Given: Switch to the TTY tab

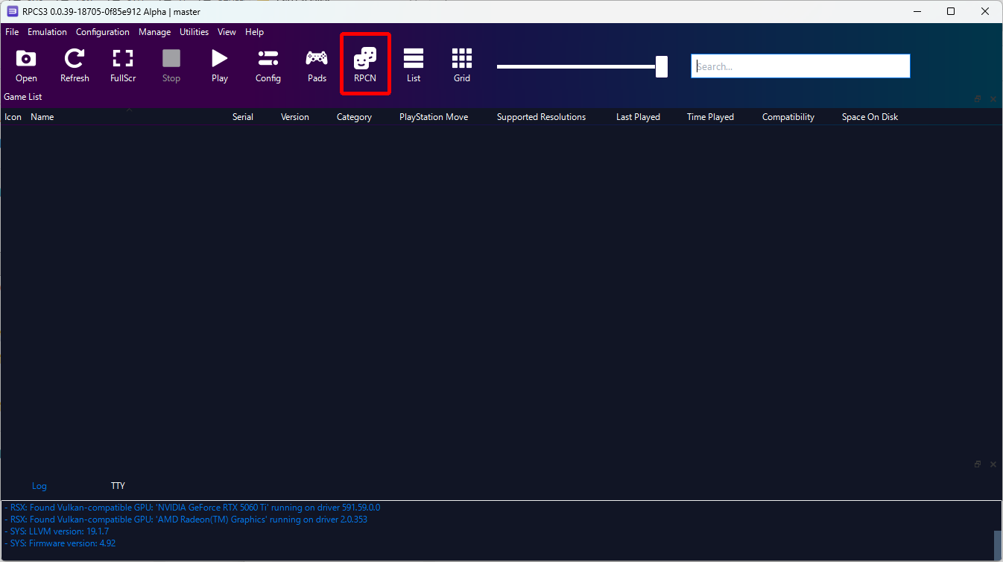Looking at the screenshot, I should point(118,486).
